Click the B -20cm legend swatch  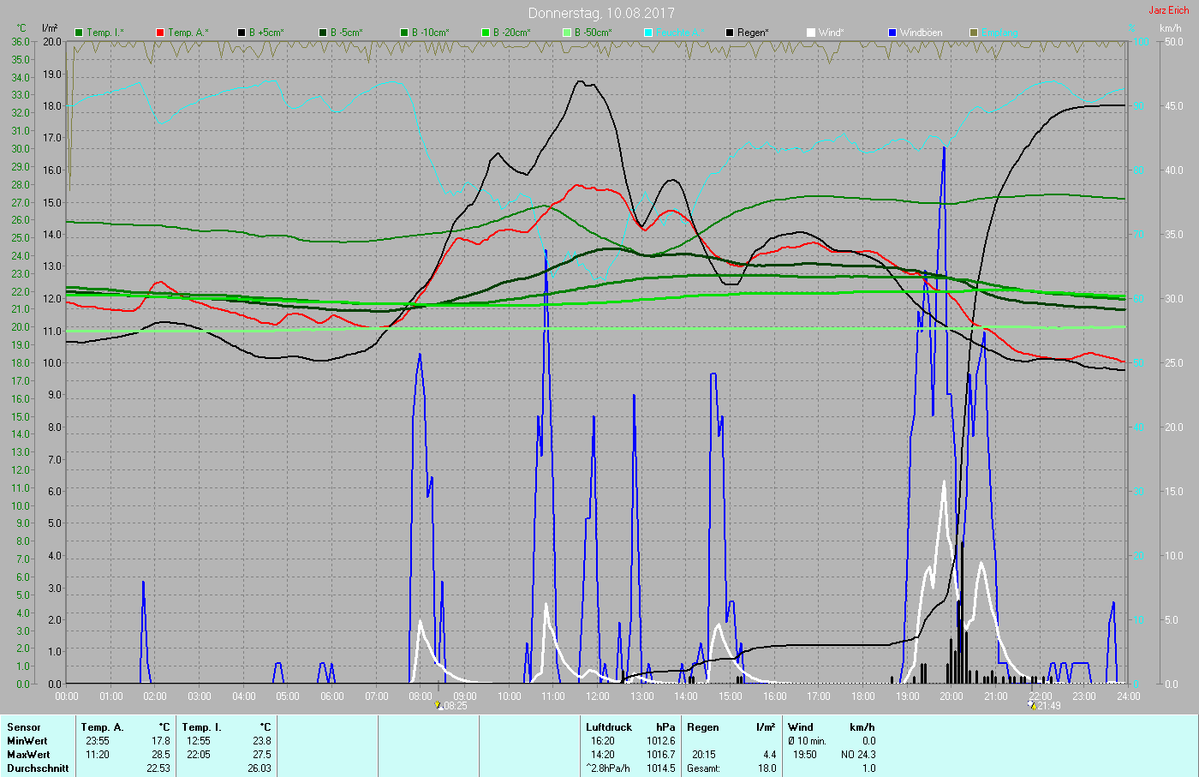coord(486,33)
